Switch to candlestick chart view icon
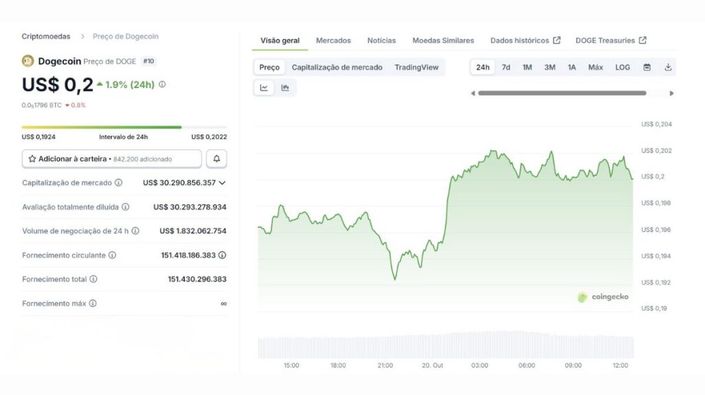Viewport: 705px width, 395px height. (x=285, y=87)
